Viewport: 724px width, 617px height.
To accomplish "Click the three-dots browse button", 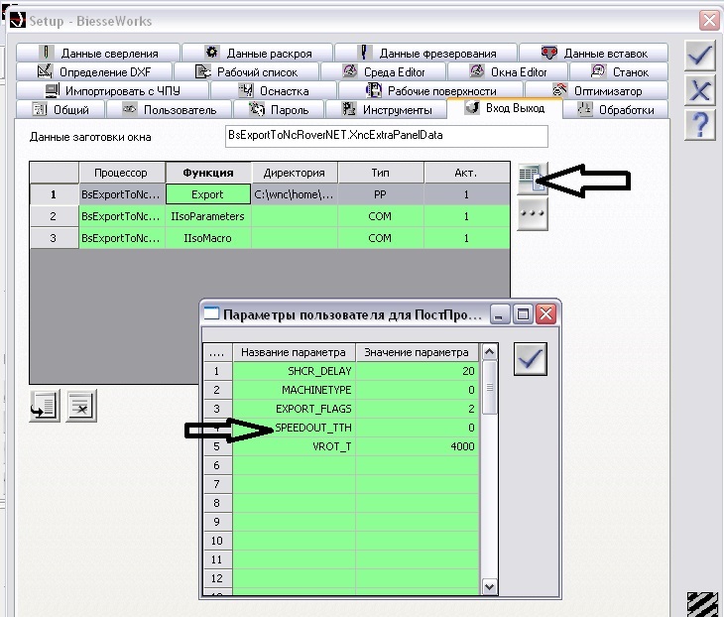I will click(x=533, y=214).
